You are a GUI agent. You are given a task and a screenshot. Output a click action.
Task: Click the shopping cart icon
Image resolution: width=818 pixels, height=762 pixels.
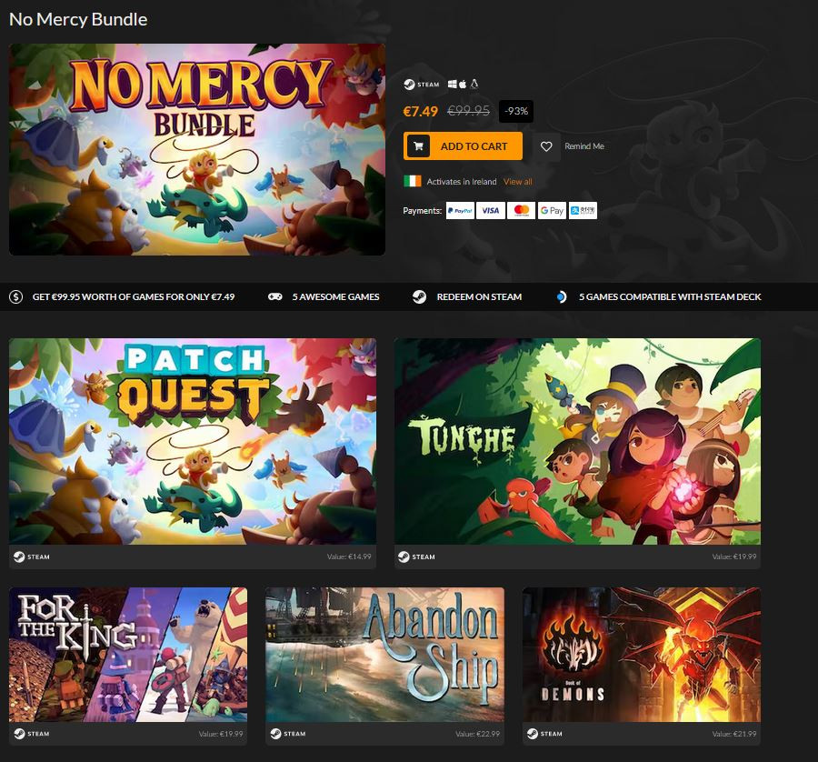coord(418,146)
